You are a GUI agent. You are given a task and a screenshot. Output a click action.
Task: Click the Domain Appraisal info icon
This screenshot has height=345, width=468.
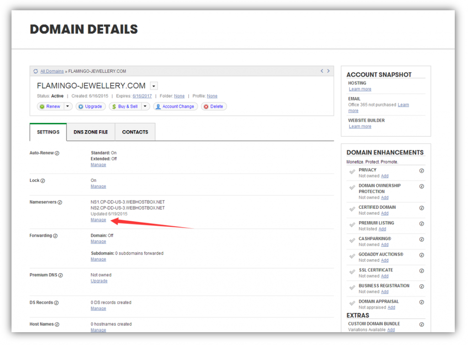[x=422, y=303]
